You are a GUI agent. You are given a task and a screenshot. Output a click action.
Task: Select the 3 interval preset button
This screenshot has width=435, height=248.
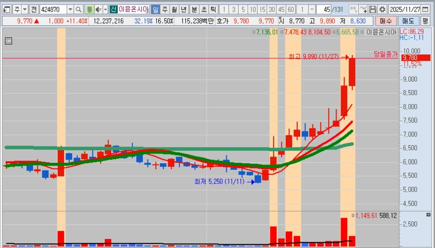[234, 9]
